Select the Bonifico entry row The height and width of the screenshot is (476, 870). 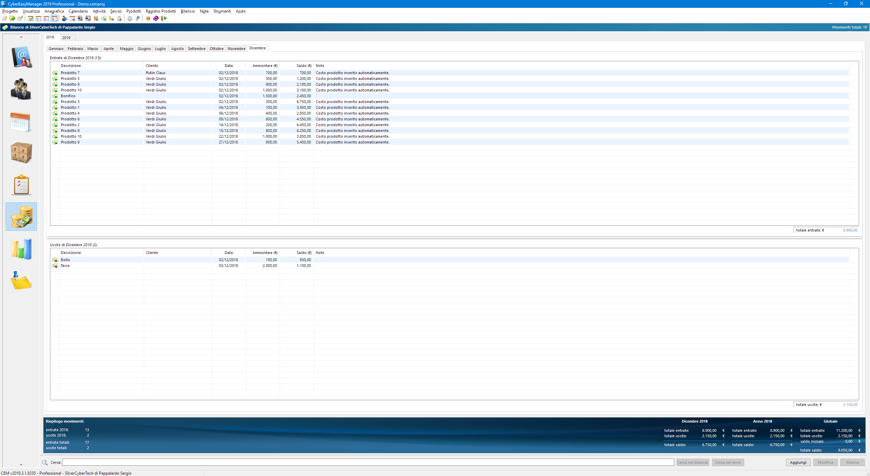pyautogui.click(x=450, y=96)
